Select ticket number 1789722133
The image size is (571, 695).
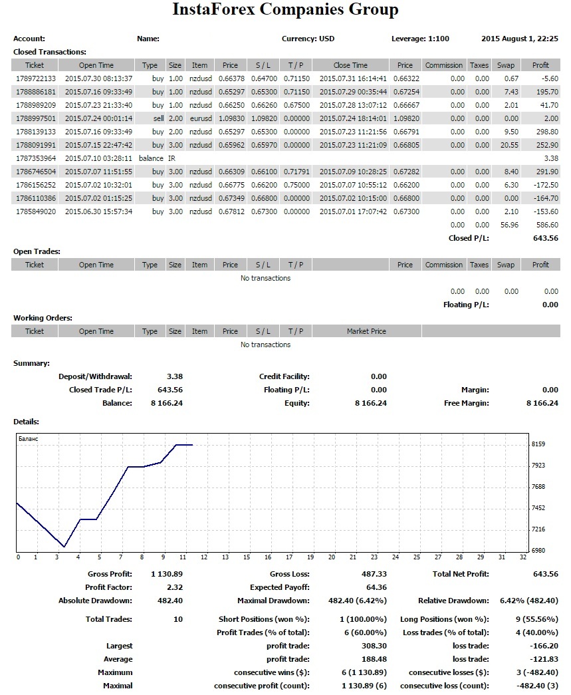click(x=36, y=78)
